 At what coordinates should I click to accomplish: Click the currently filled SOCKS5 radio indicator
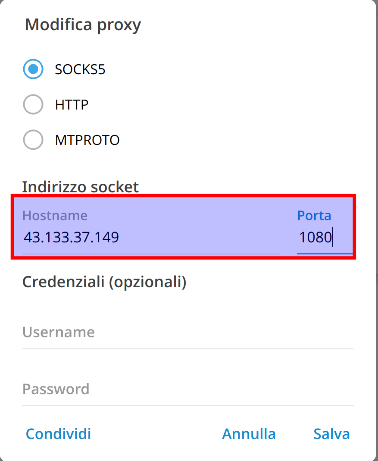[x=33, y=69]
